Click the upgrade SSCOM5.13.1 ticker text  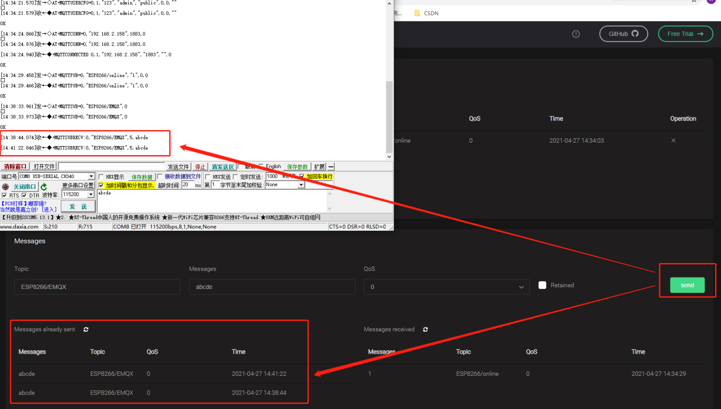(x=28, y=217)
